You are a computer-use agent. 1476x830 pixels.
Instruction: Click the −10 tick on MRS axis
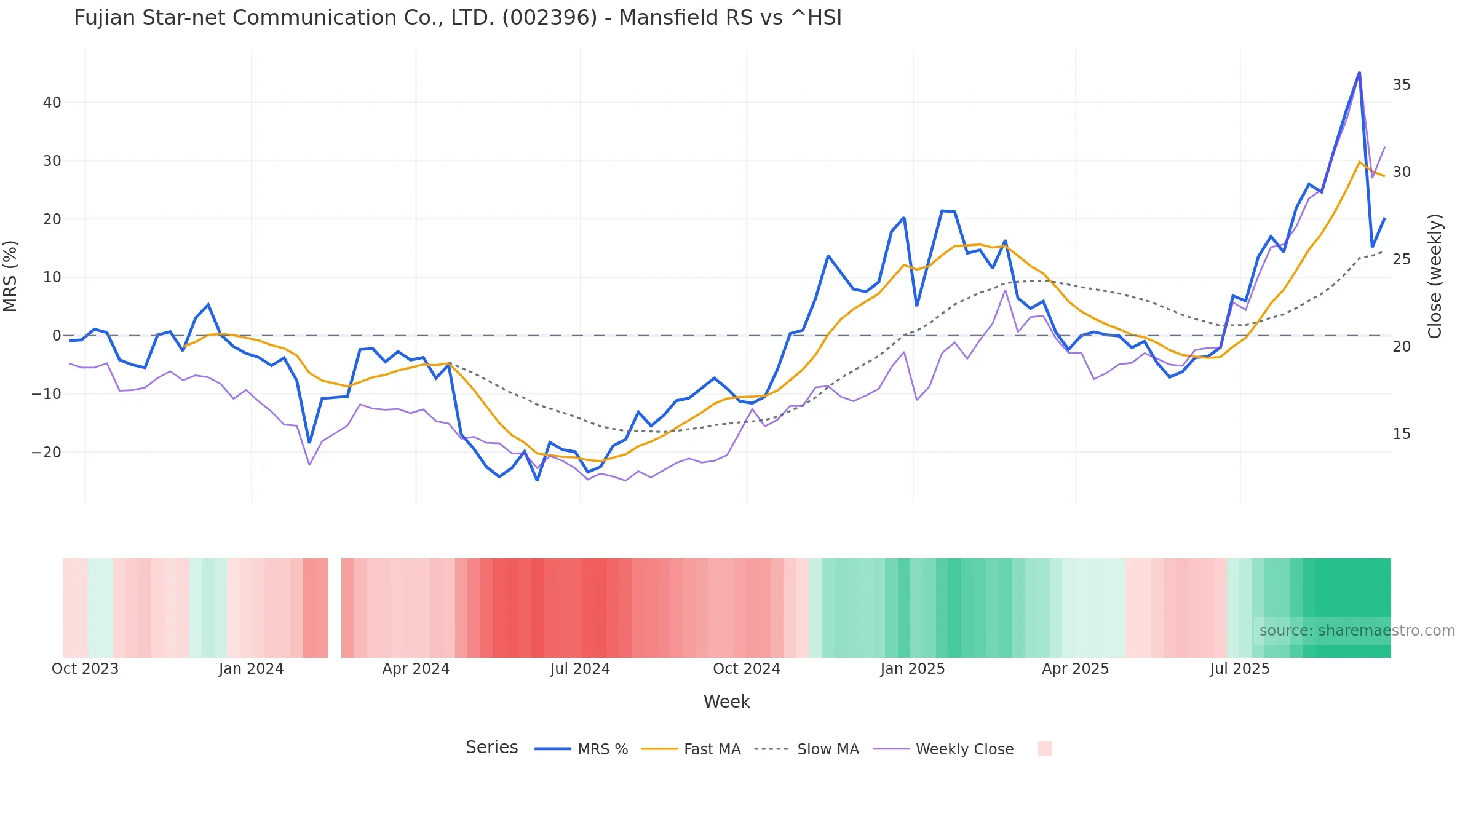(x=47, y=394)
